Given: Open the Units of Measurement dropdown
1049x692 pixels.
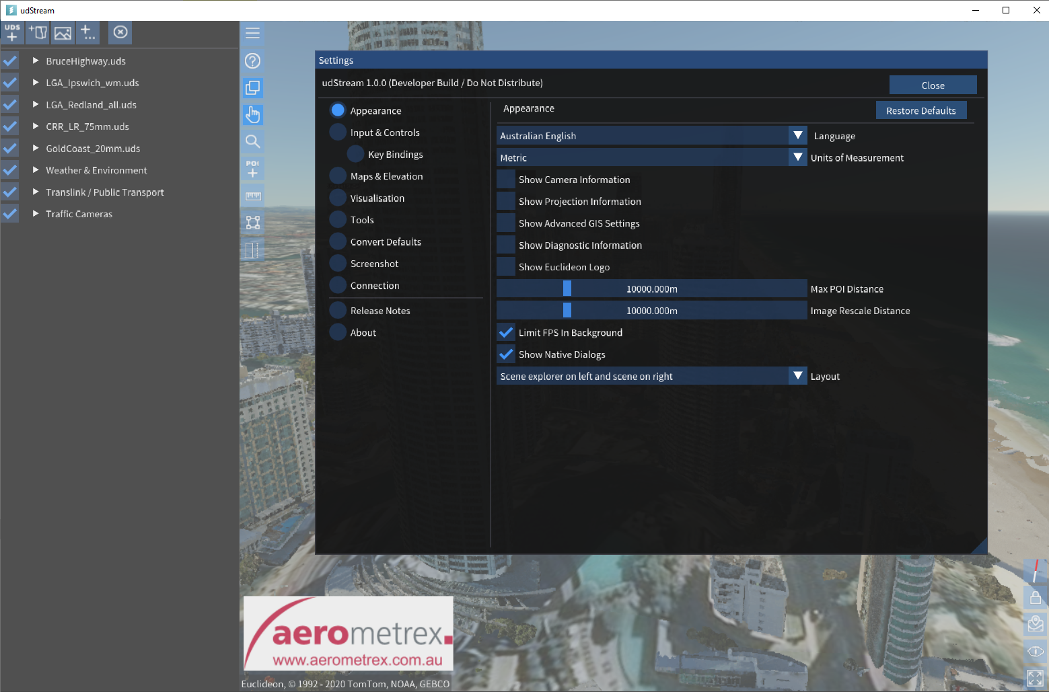Looking at the screenshot, I should pos(651,158).
